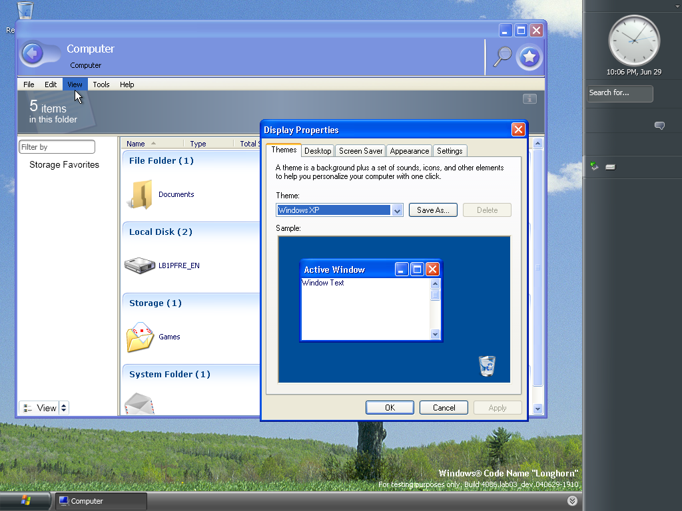
Task: Go back using the round back arrow
Action: click(32, 54)
